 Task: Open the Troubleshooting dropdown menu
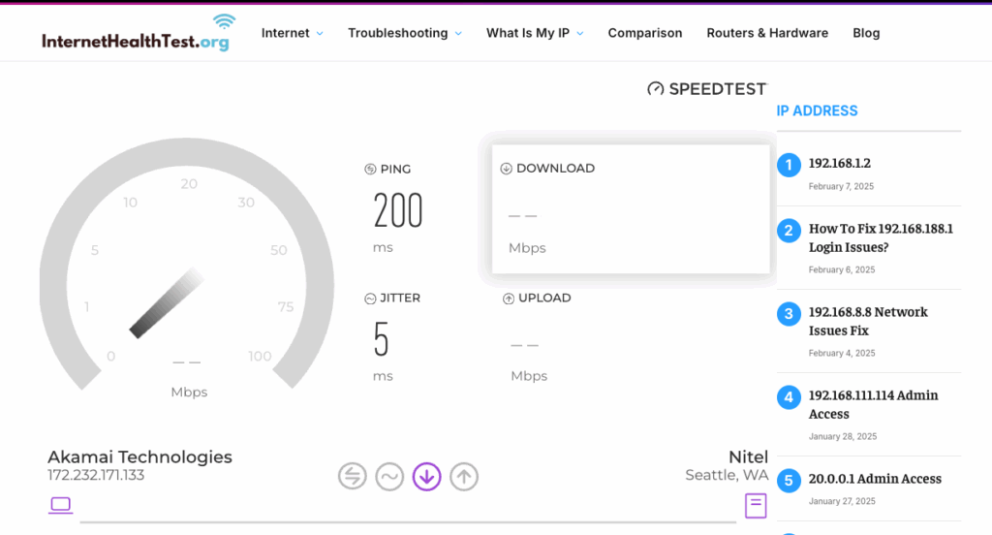click(x=405, y=33)
